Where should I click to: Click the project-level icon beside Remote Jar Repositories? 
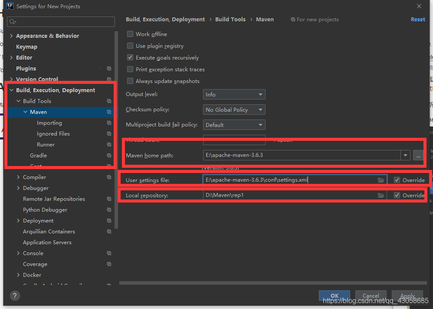click(x=109, y=199)
